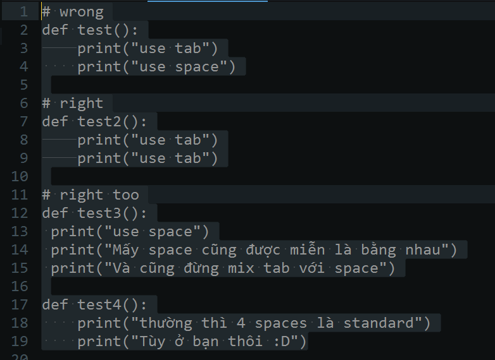Viewport: 495px width, 360px height.
Task: Place cursor on "def test4():"
Action: coord(99,304)
